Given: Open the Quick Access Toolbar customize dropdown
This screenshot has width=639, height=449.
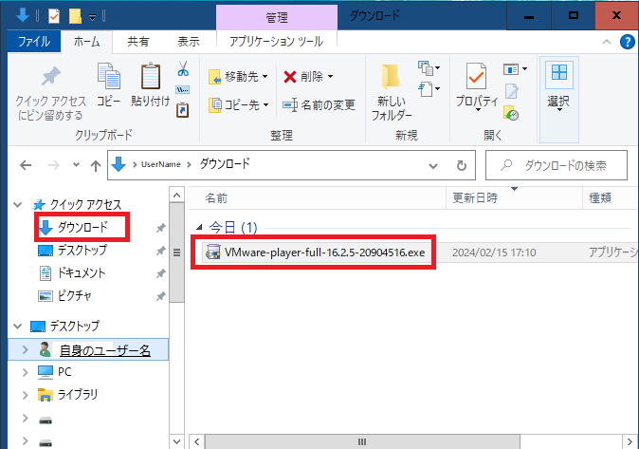Looking at the screenshot, I should click(x=93, y=17).
